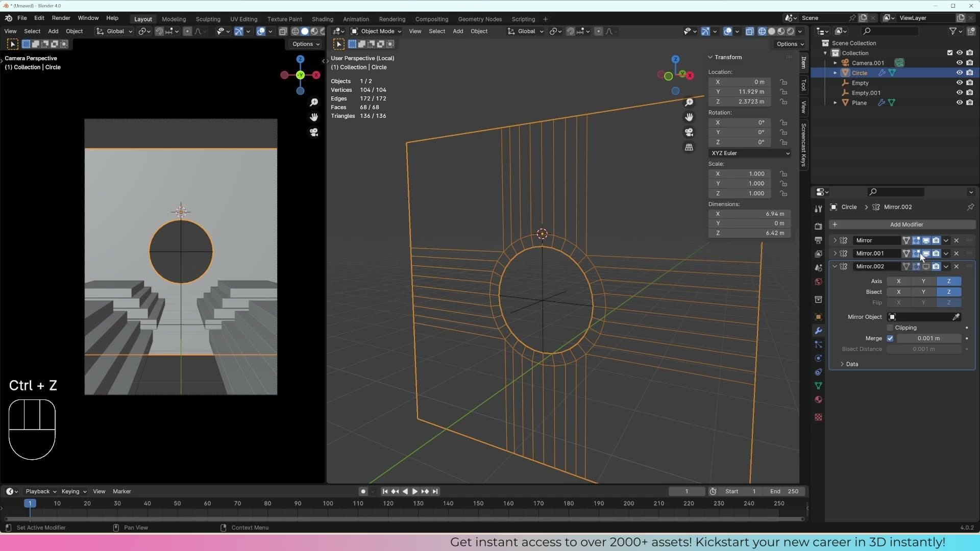
Task: Toggle Mirror.002 show in viewport
Action: [926, 266]
